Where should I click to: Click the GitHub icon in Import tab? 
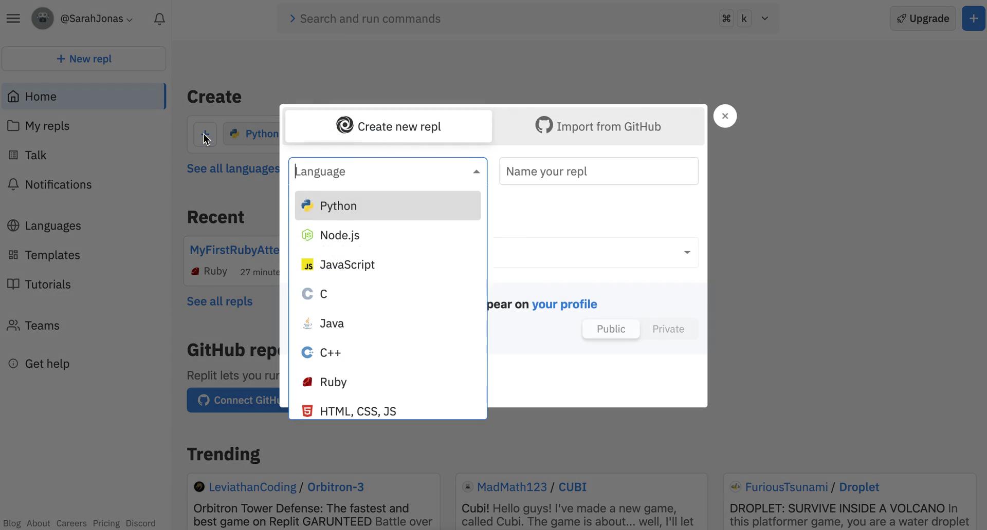pos(544,125)
